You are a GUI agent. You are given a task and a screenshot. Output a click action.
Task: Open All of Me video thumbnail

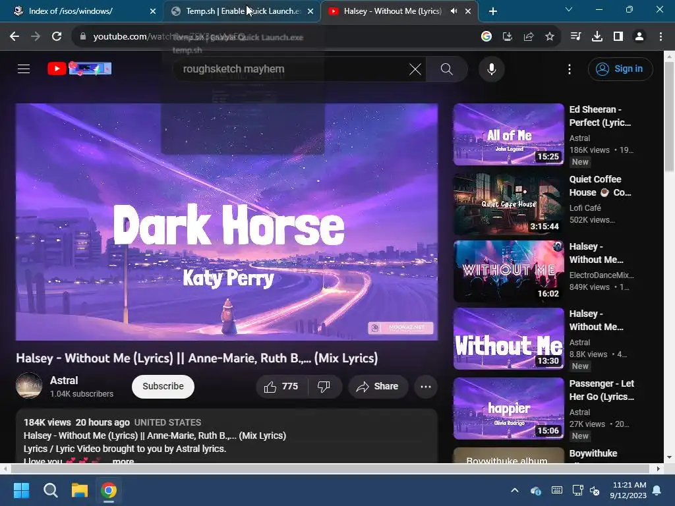[x=509, y=134]
